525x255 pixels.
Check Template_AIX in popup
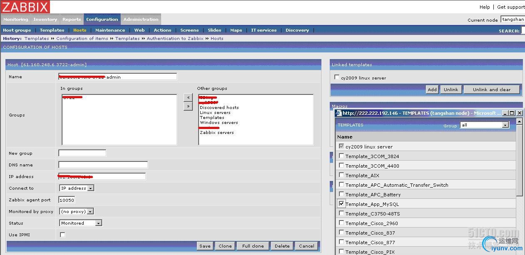tap(341, 175)
